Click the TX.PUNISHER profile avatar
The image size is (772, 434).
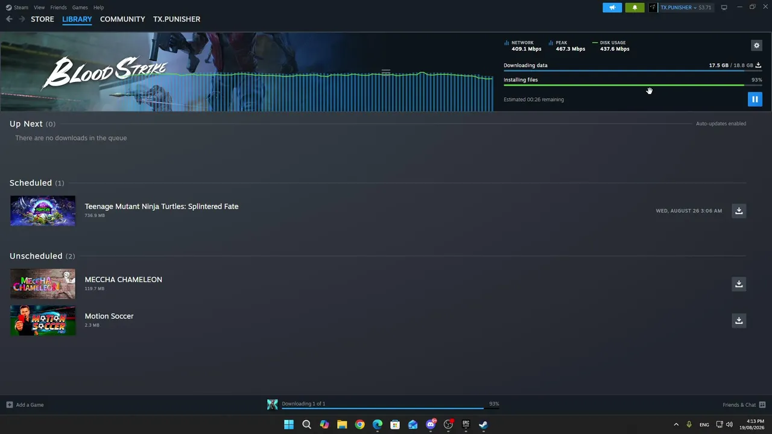tap(653, 8)
